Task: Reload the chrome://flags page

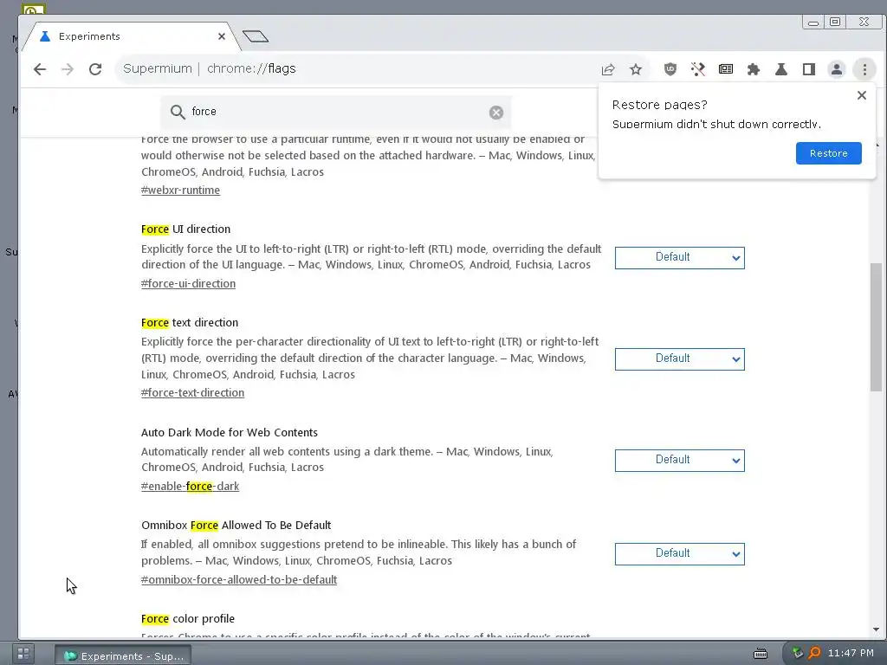Action: point(95,69)
